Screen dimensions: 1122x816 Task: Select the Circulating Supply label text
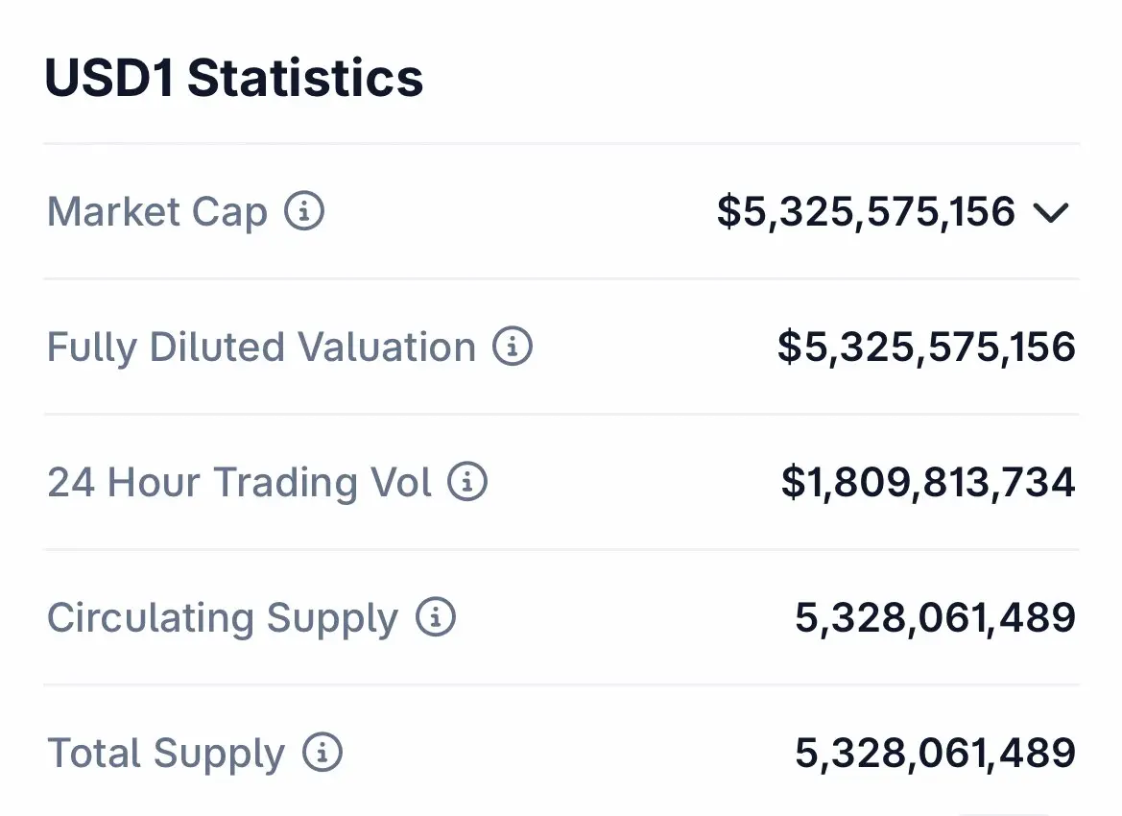pos(223,617)
